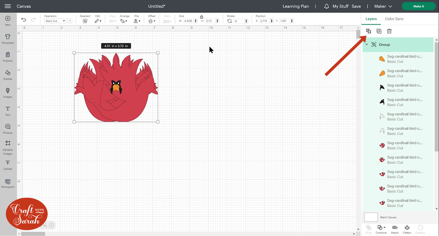The image size is (439, 236).
Task: Switch to the Layers tab
Action: [x=371, y=19]
